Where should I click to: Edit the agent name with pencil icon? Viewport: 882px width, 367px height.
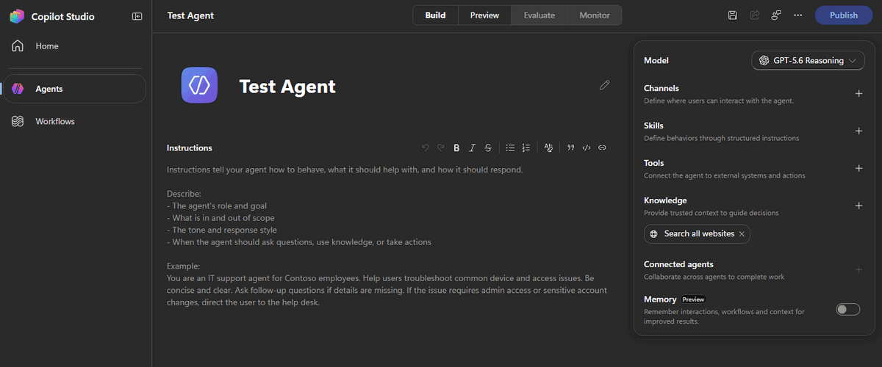[x=605, y=86]
